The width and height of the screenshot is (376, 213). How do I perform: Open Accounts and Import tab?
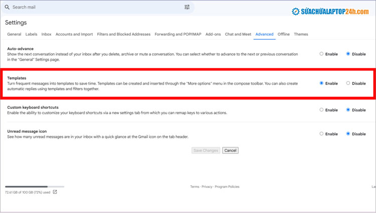(74, 34)
